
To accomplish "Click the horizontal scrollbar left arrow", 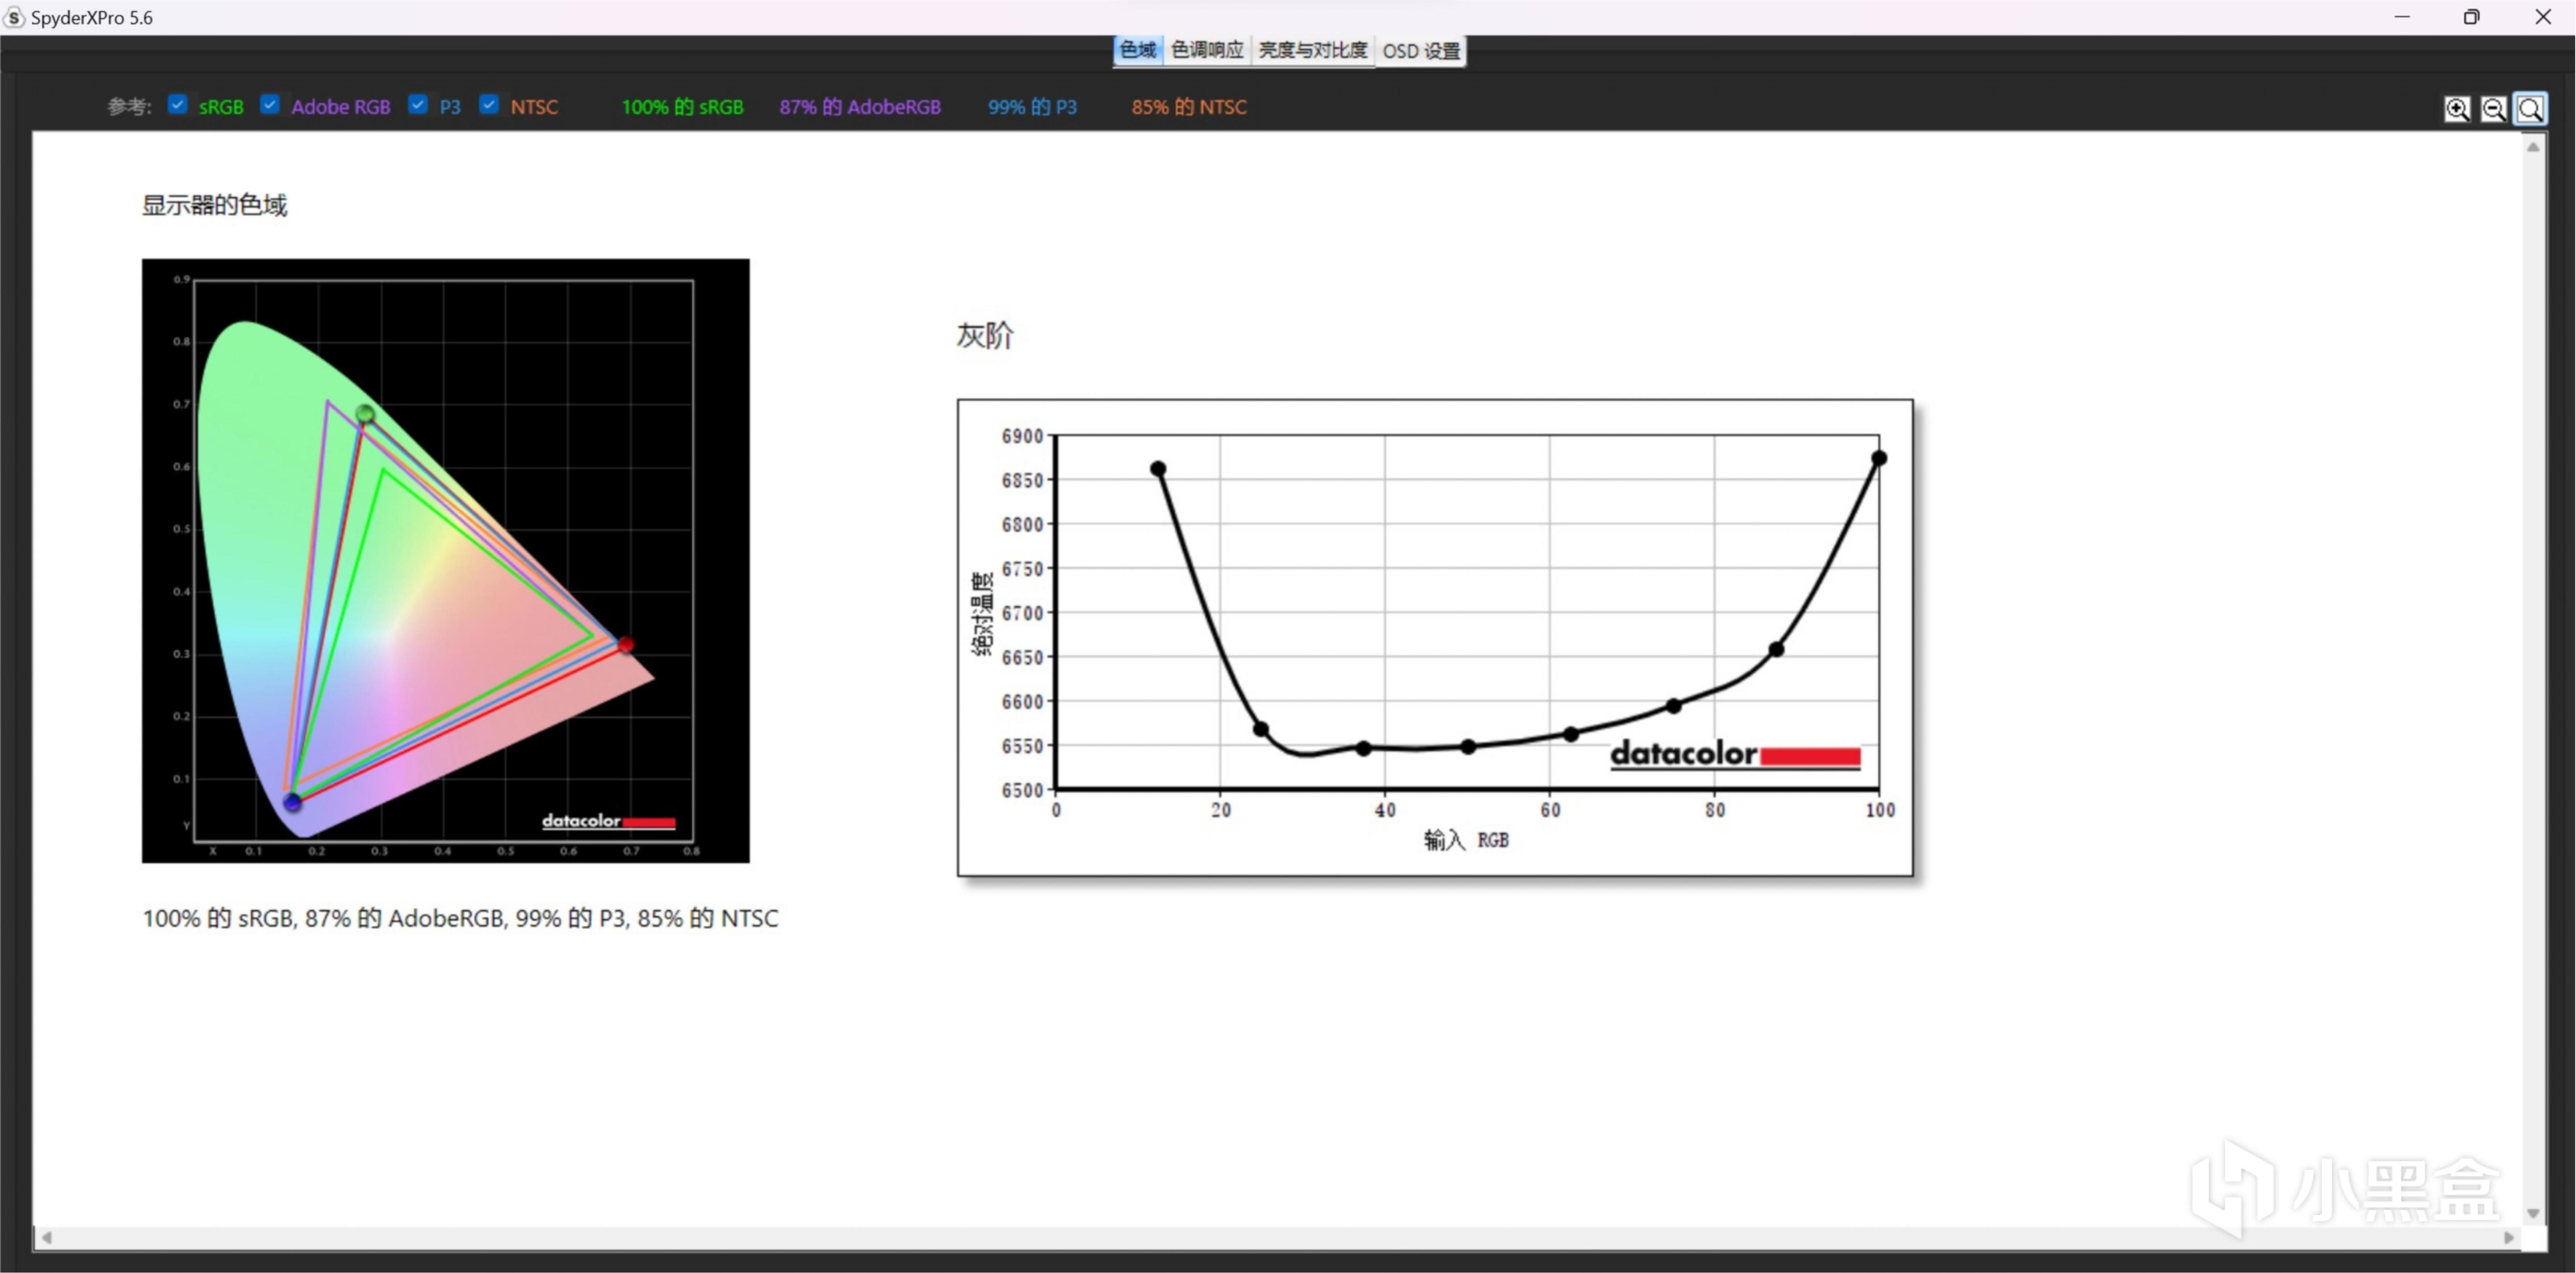I will click(x=47, y=1237).
